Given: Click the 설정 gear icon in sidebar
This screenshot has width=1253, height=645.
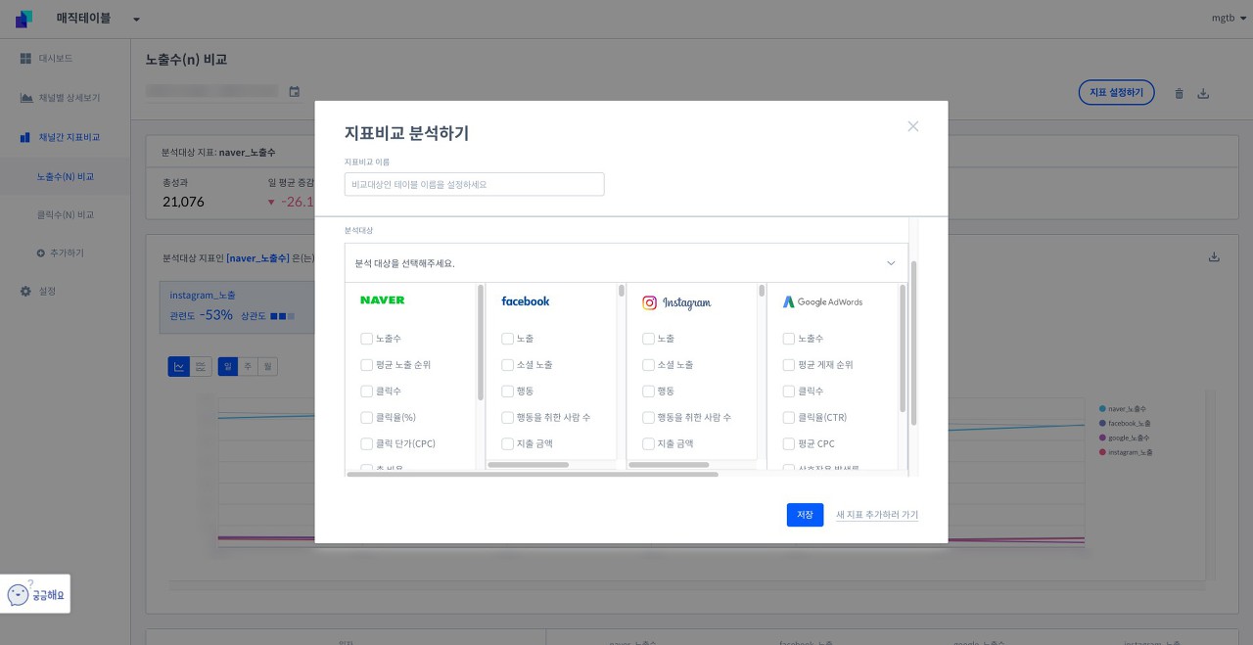Looking at the screenshot, I should pos(25,292).
